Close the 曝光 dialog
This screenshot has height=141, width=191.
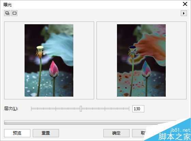pyautogui.click(x=185, y=4)
